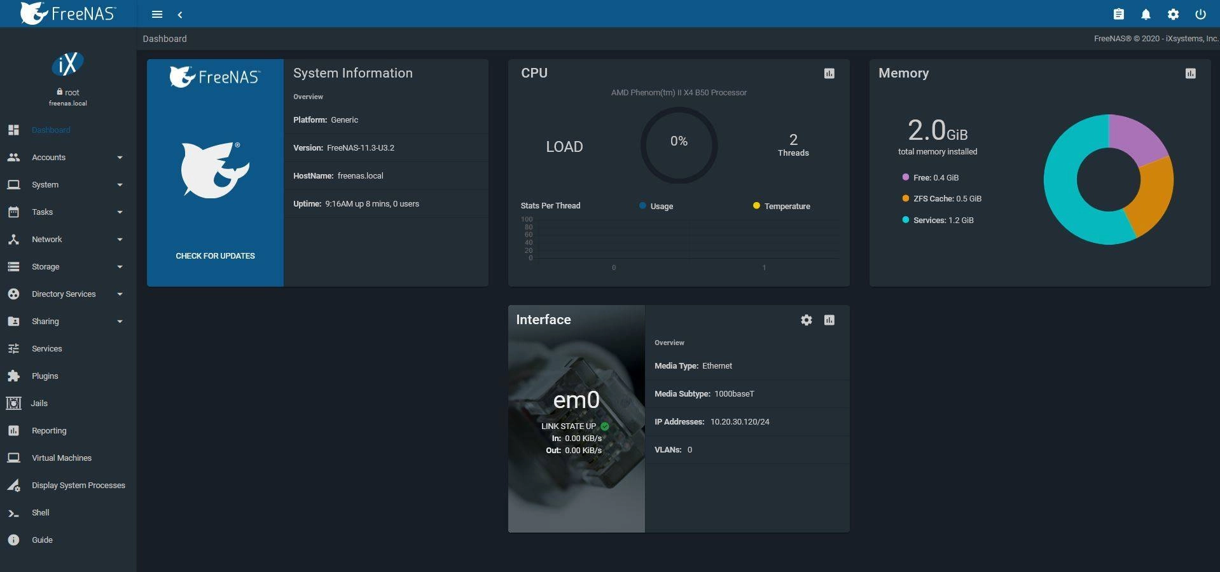Click the Reporting chart icon in sidebar
Image resolution: width=1220 pixels, height=572 pixels.
tap(13, 430)
